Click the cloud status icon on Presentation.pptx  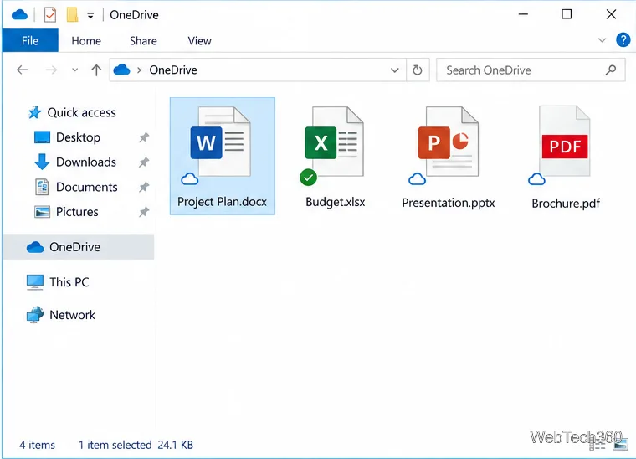pos(417,178)
